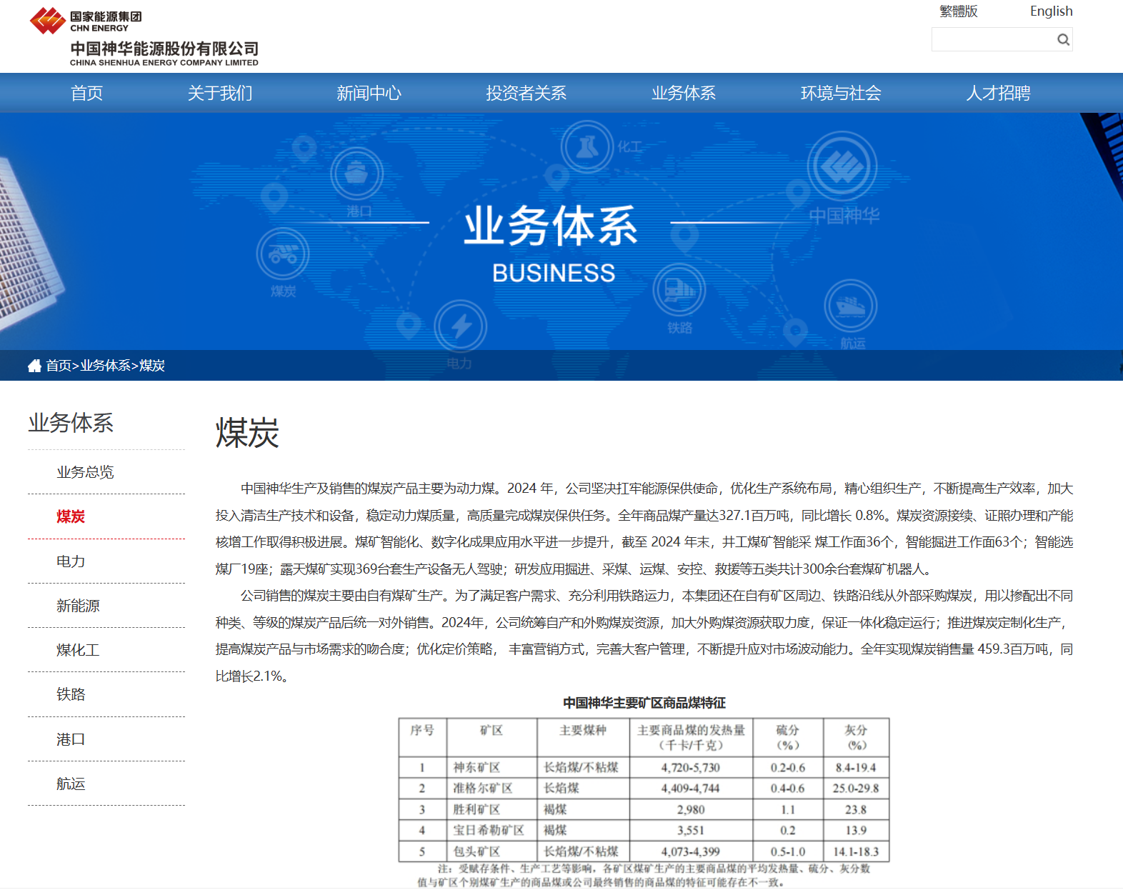This screenshot has width=1123, height=890.
Task: Click the 煤炭 page heading
Action: tap(247, 433)
